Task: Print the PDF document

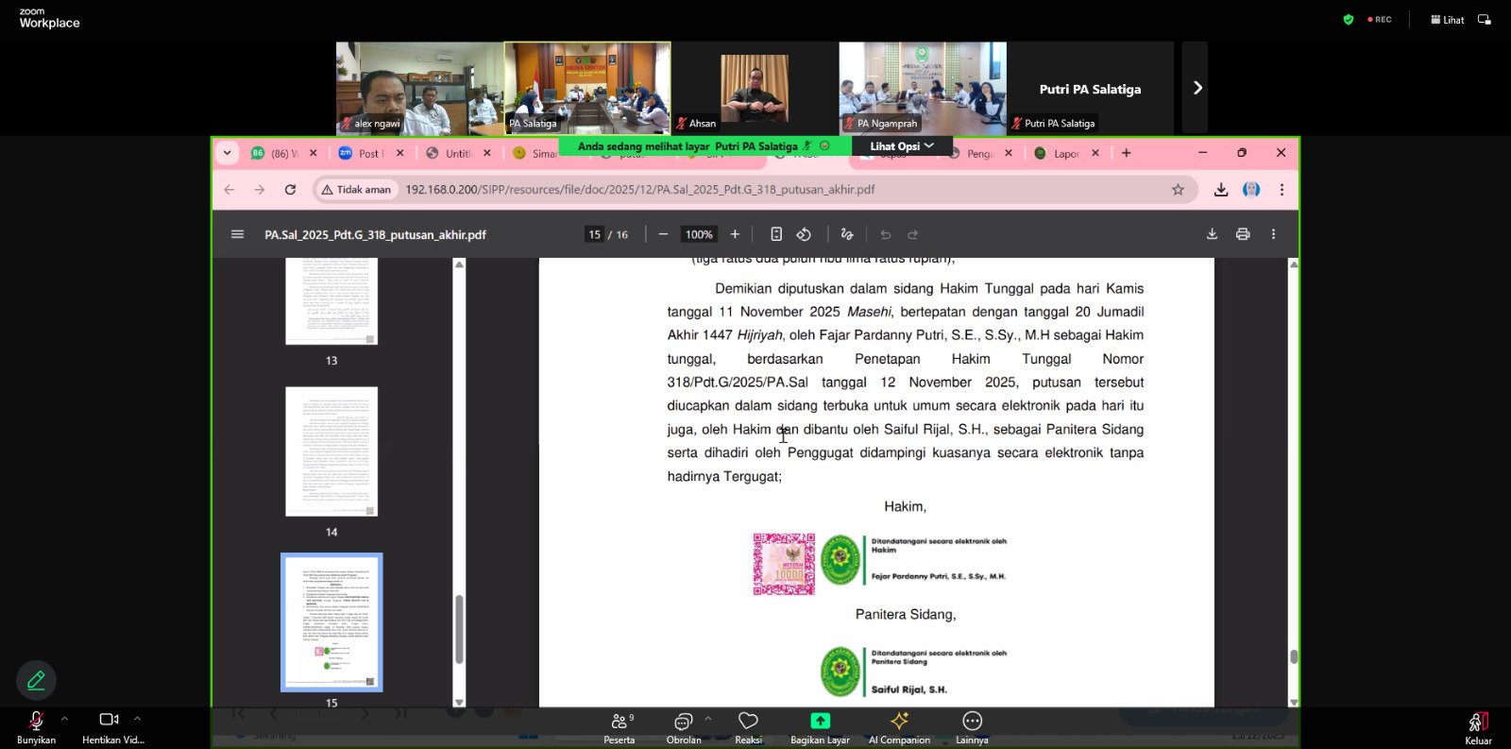Action: pyautogui.click(x=1242, y=234)
